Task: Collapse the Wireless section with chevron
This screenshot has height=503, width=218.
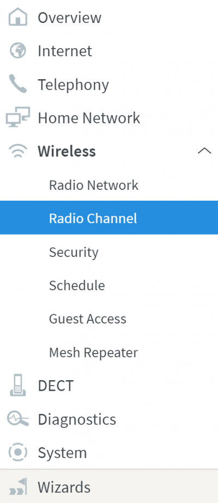Action: click(x=204, y=151)
